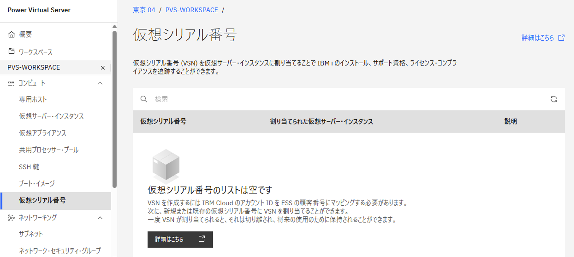This screenshot has height=257, width=574.
Task: Click the search magnifier icon
Action: (144, 99)
